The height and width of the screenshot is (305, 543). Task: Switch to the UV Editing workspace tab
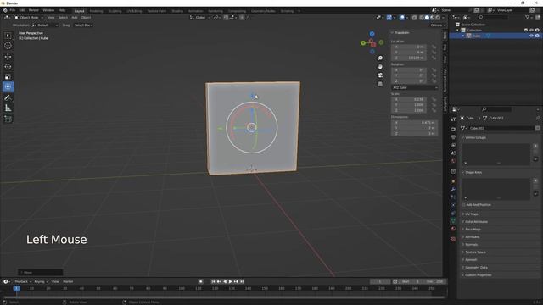coord(134,11)
